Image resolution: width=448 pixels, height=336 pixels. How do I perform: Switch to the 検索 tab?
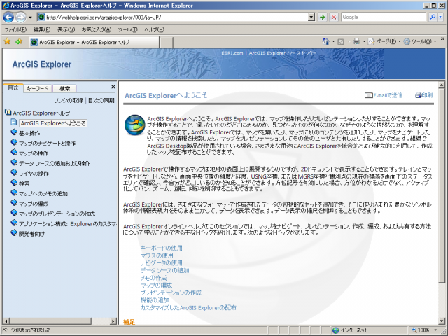[x=64, y=89]
